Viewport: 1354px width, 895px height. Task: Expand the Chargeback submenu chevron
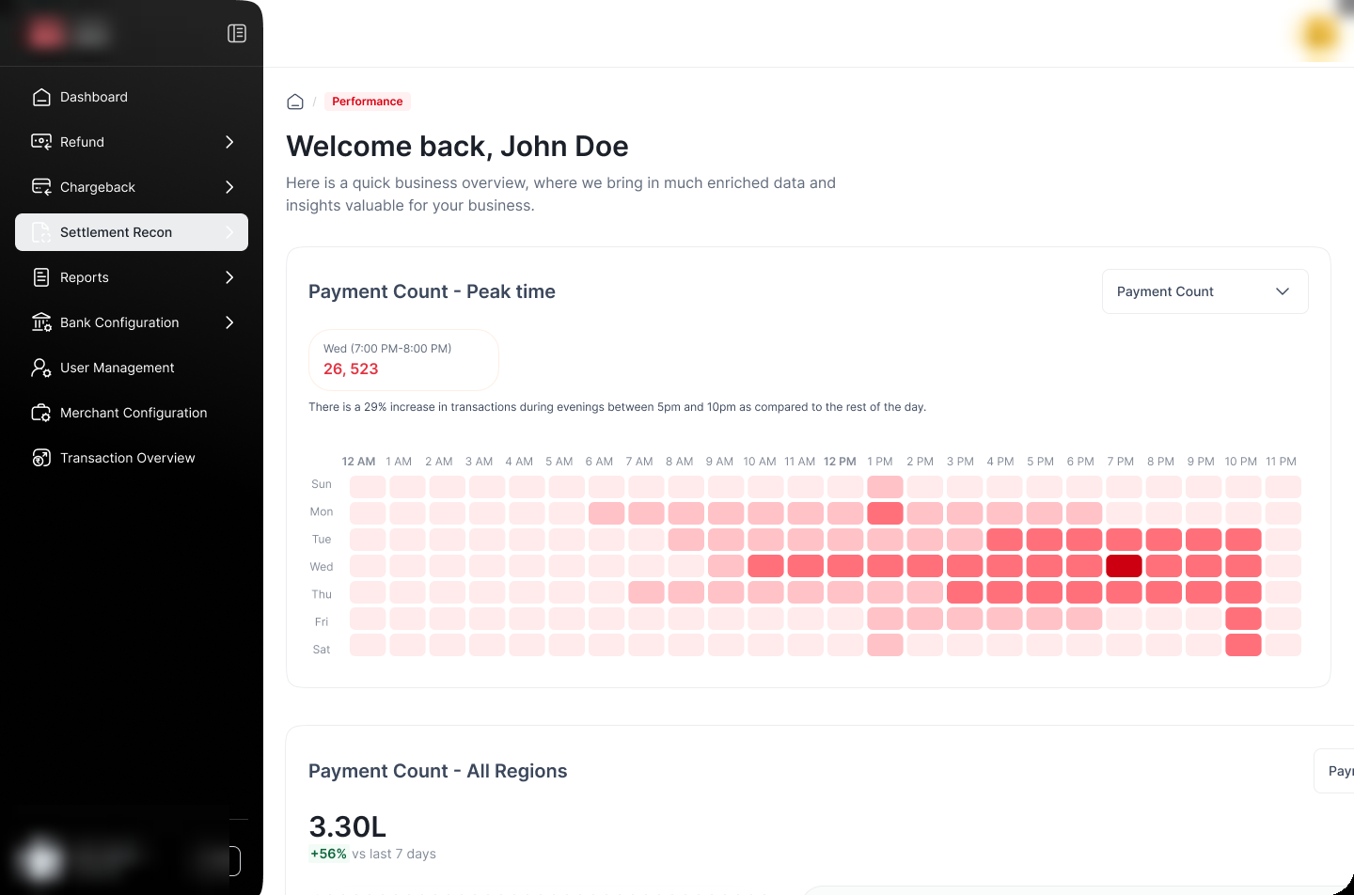(x=229, y=187)
